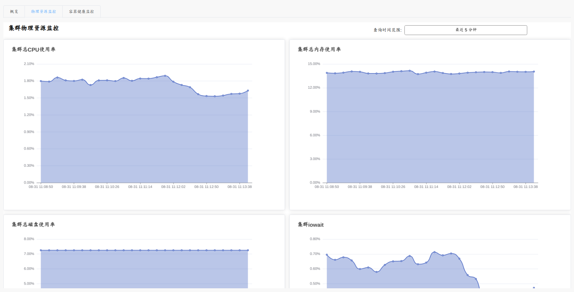Click last data point in memory usage chart
The height and width of the screenshot is (292, 574).
click(534, 71)
